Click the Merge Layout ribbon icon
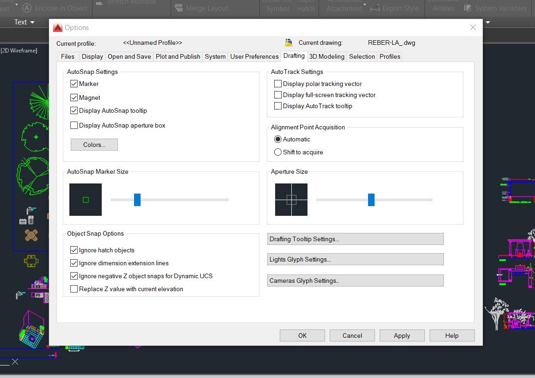Image resolution: width=535 pixels, height=378 pixels. pyautogui.click(x=178, y=8)
